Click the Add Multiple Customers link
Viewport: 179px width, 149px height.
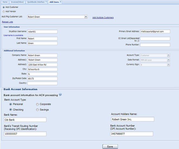click(103, 18)
